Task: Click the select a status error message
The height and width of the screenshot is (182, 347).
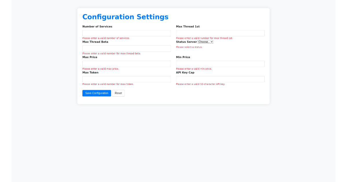Action: (189, 47)
